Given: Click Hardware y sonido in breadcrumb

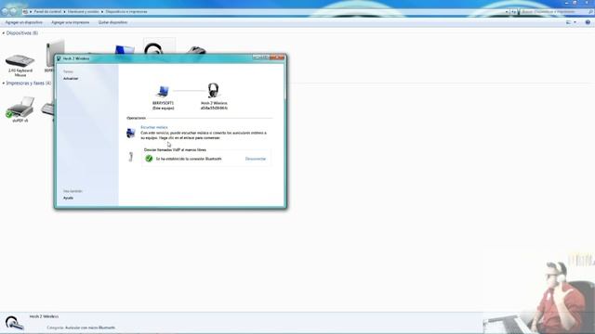Looking at the screenshot, I should point(83,12).
